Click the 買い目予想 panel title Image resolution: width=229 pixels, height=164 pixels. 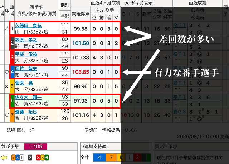click(x=166, y=146)
